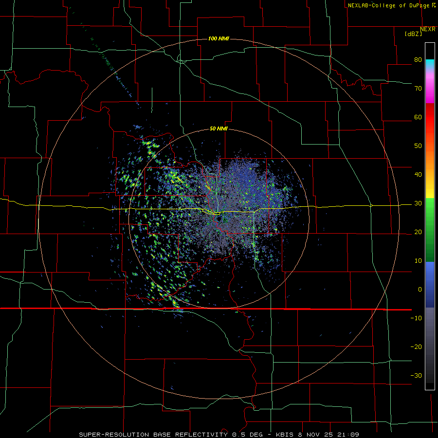Click the 50 NMI range ring label
The width and height of the screenshot is (438, 438).
(219, 129)
